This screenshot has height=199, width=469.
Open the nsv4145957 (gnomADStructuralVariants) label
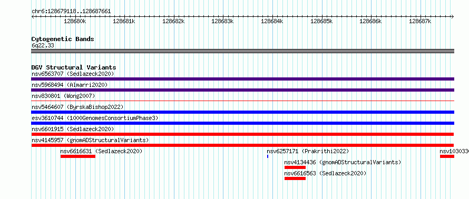point(90,140)
